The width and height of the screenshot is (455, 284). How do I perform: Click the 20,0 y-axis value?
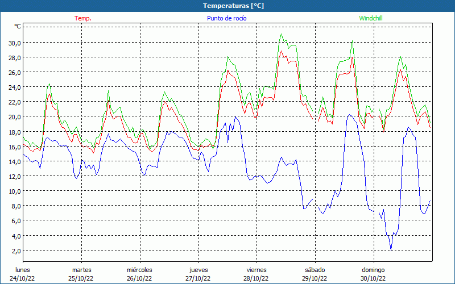(15, 117)
